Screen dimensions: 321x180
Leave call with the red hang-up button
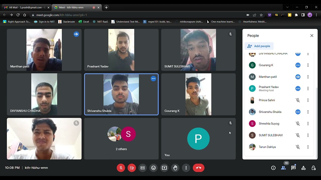pos(199,168)
